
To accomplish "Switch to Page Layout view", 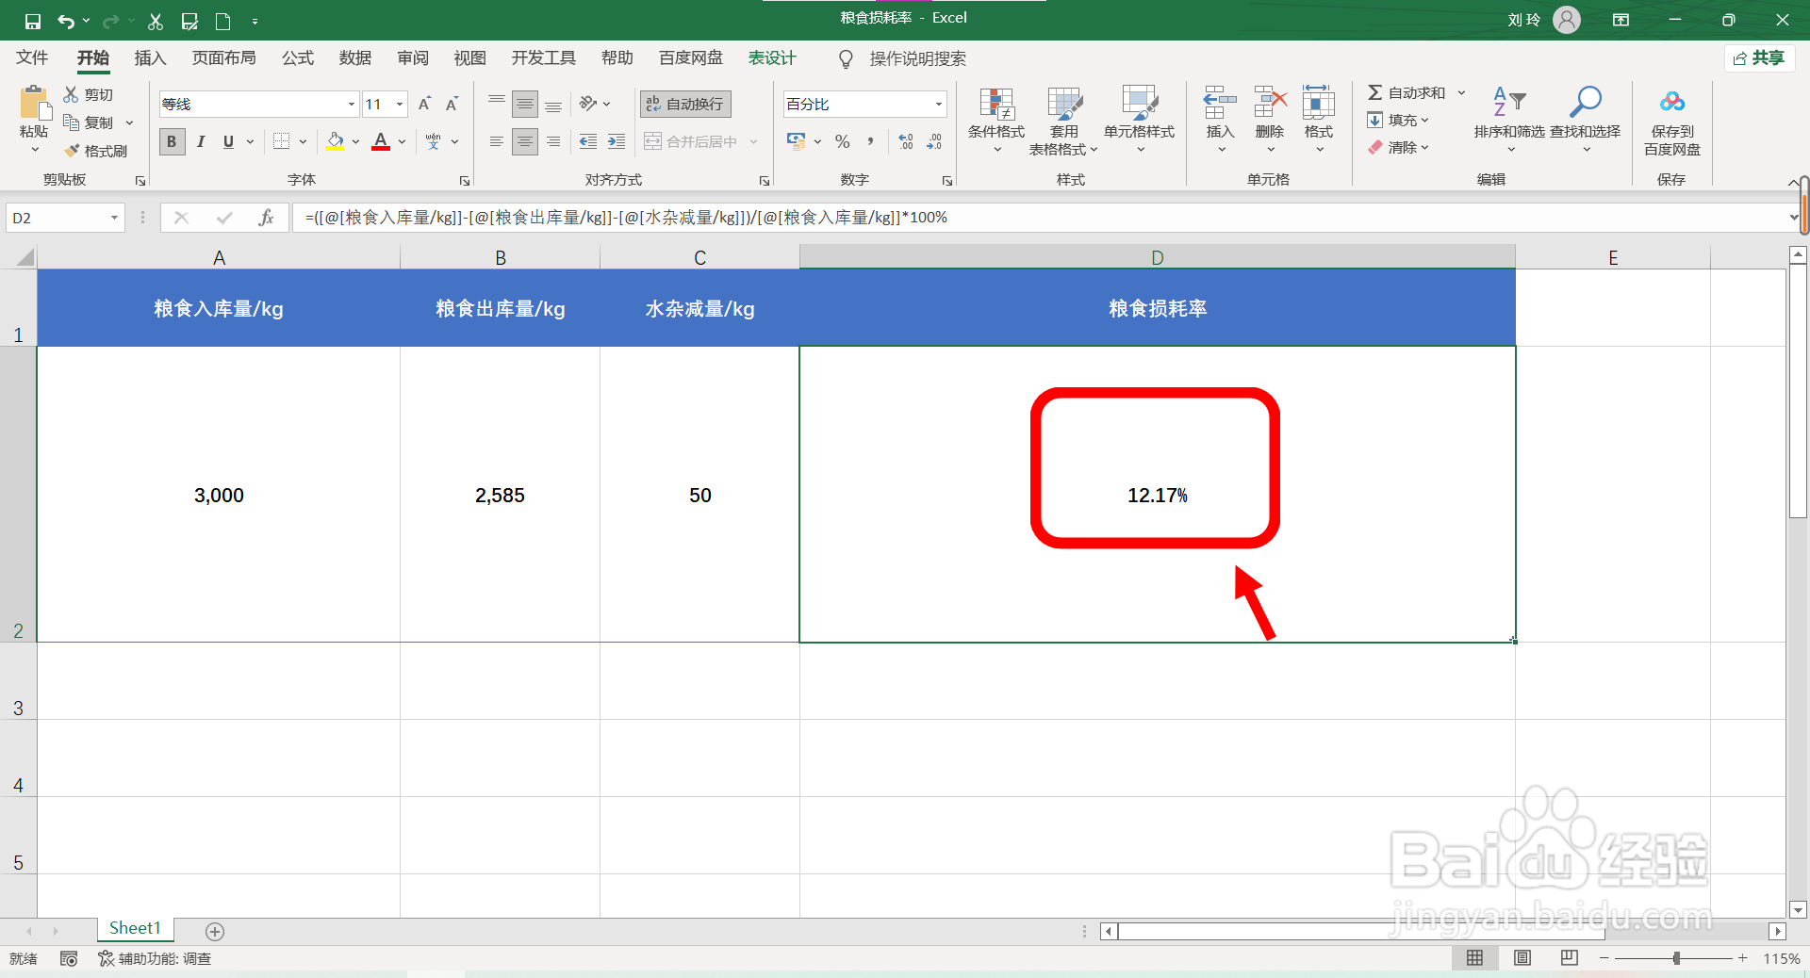I will [1522, 958].
